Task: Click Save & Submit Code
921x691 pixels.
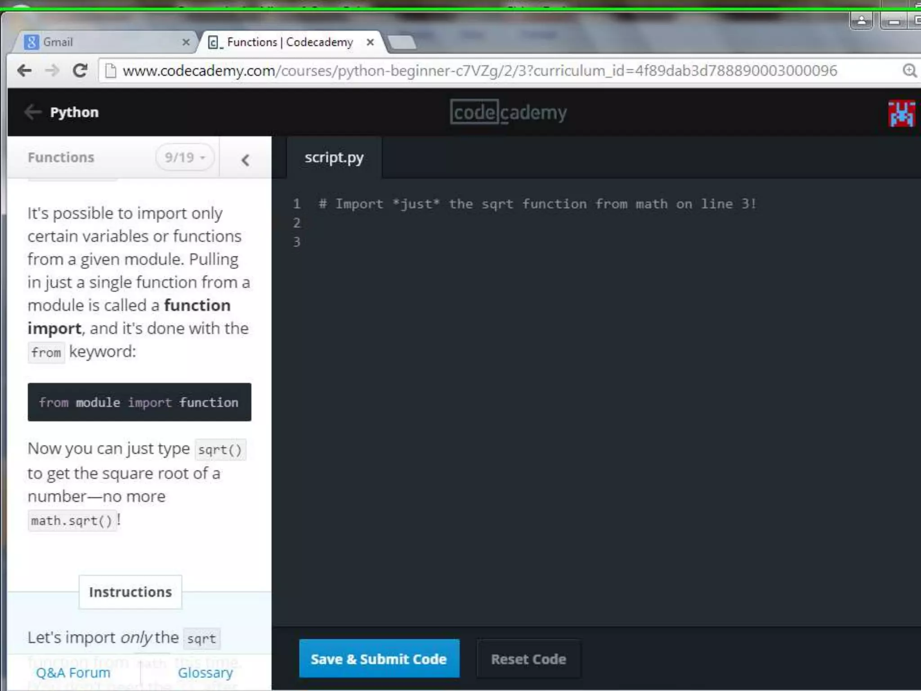Action: tap(379, 659)
